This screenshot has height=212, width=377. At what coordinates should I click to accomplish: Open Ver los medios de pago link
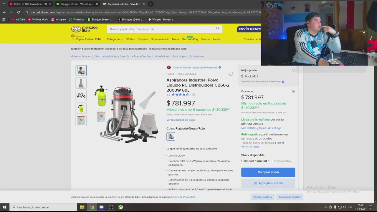point(181,120)
